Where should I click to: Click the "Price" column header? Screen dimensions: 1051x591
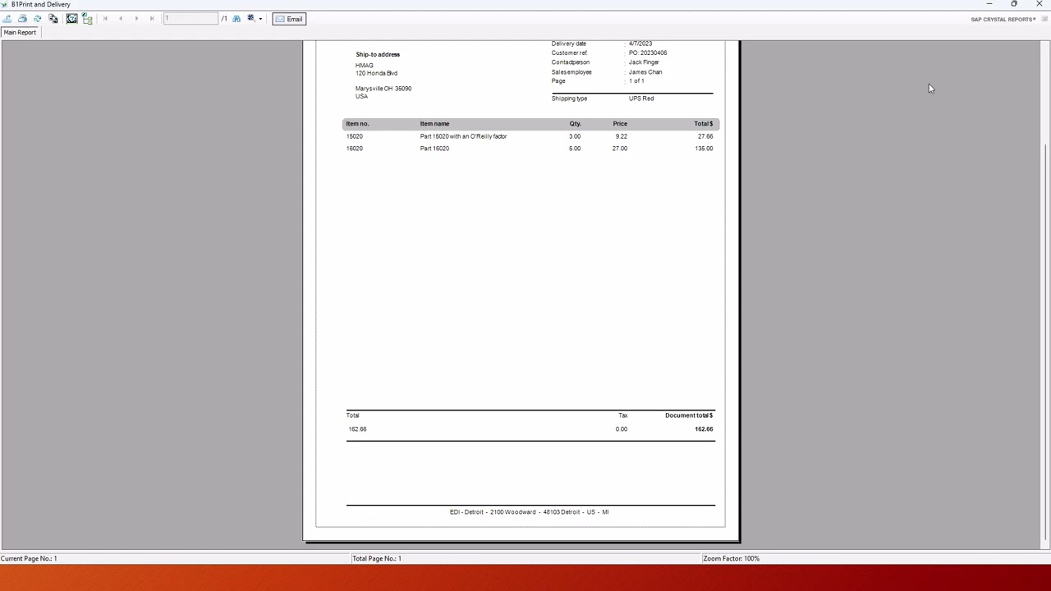coord(620,124)
